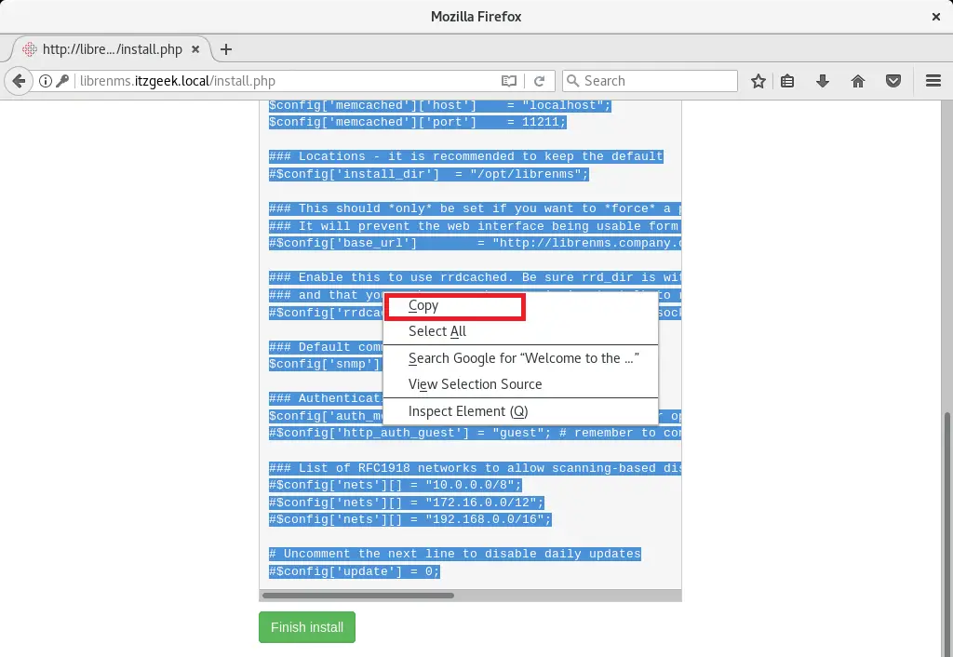The height and width of the screenshot is (657, 953).
Task: Click the memcached port 11211 line
Action: click(418, 122)
